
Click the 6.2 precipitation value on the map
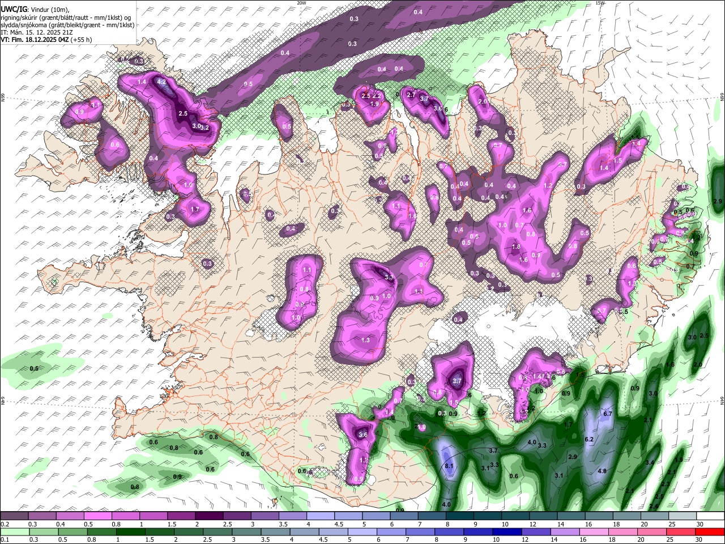pyautogui.click(x=588, y=439)
